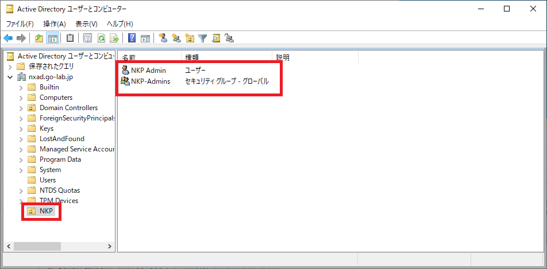The width and height of the screenshot is (547, 269).
Task: Expand the 保存されたクエリ node
Action: coord(10,67)
